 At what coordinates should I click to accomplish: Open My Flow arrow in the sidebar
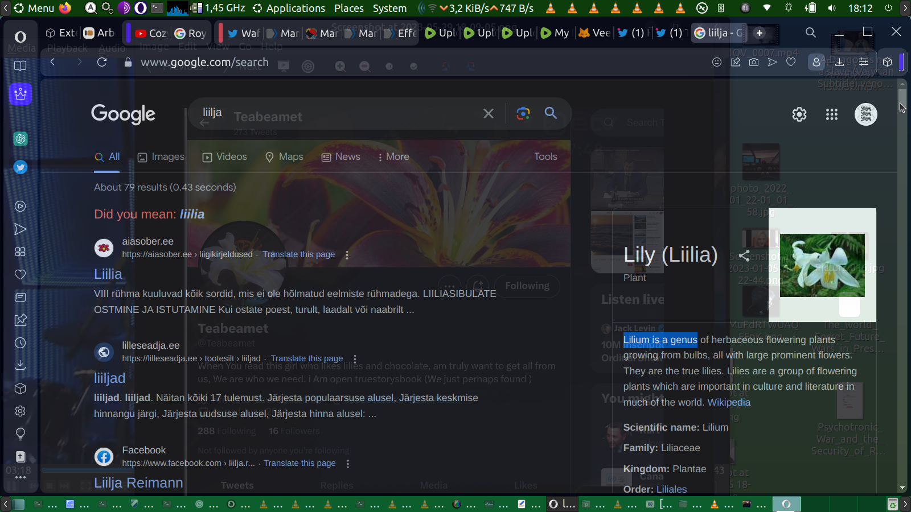[20, 229]
